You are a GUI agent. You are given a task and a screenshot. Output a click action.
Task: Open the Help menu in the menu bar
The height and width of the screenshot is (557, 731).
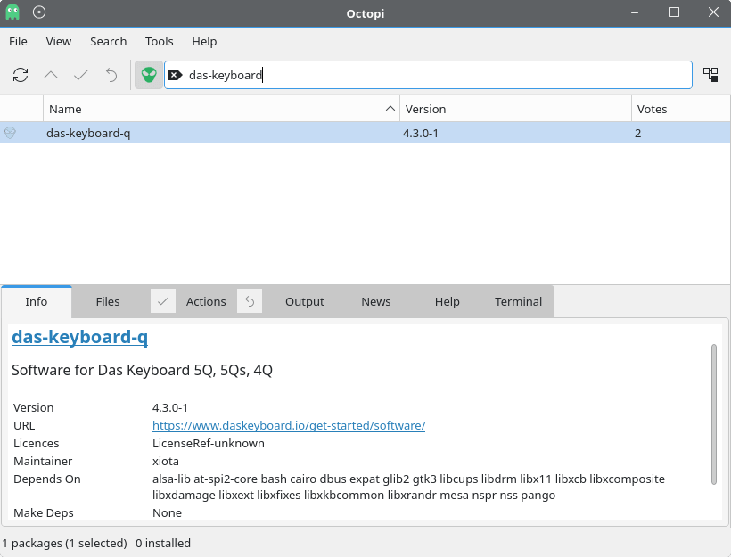pos(204,42)
